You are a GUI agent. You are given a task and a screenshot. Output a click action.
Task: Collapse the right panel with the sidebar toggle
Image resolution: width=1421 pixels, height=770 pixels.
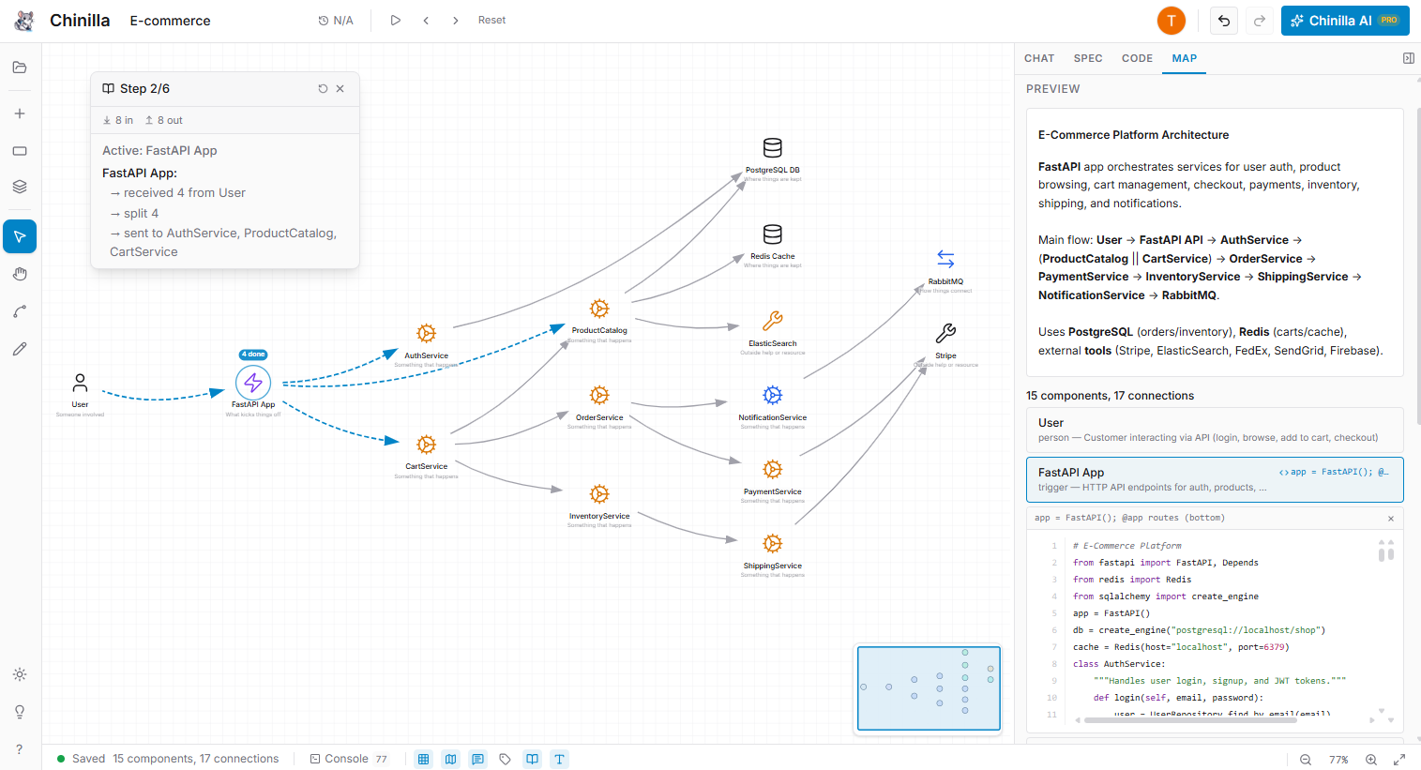[x=1408, y=57]
